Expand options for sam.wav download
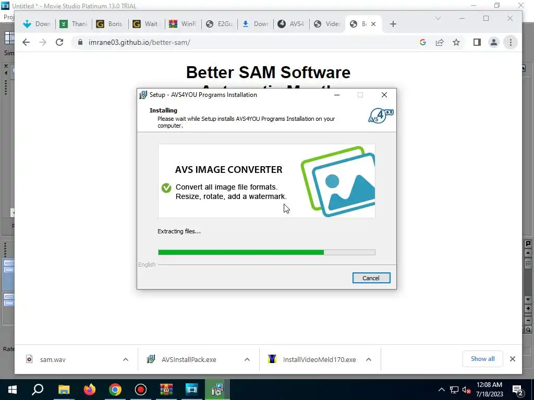Viewport: 534px width, 400px height. [125, 359]
